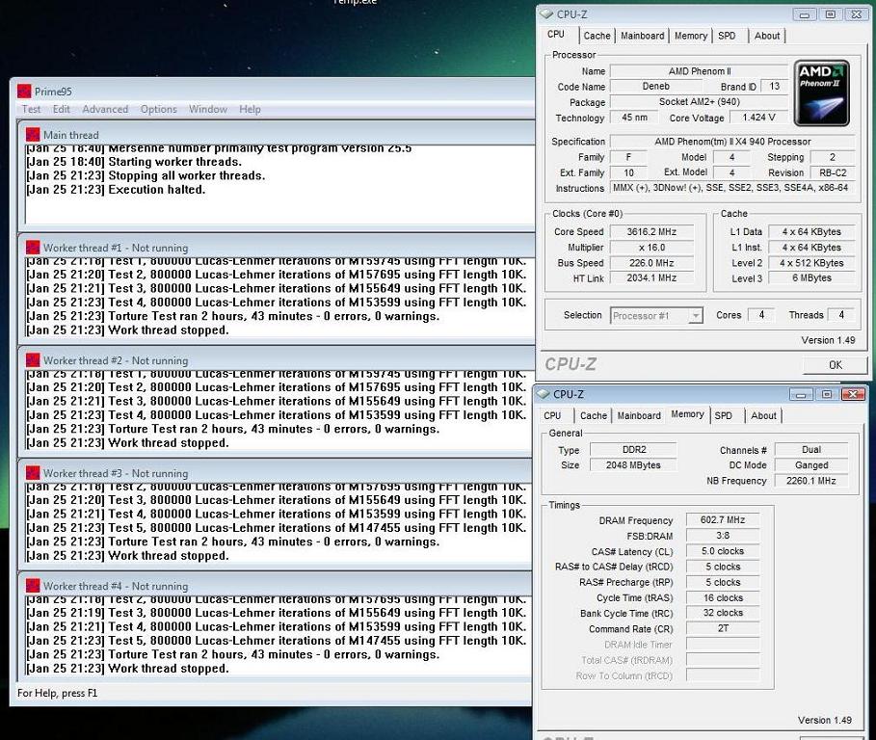The image size is (876, 740).
Task: Maximize the upper CPU-Z window
Action: [831, 15]
